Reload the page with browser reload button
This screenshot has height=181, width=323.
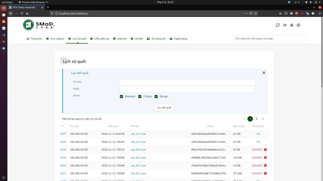(22, 13)
